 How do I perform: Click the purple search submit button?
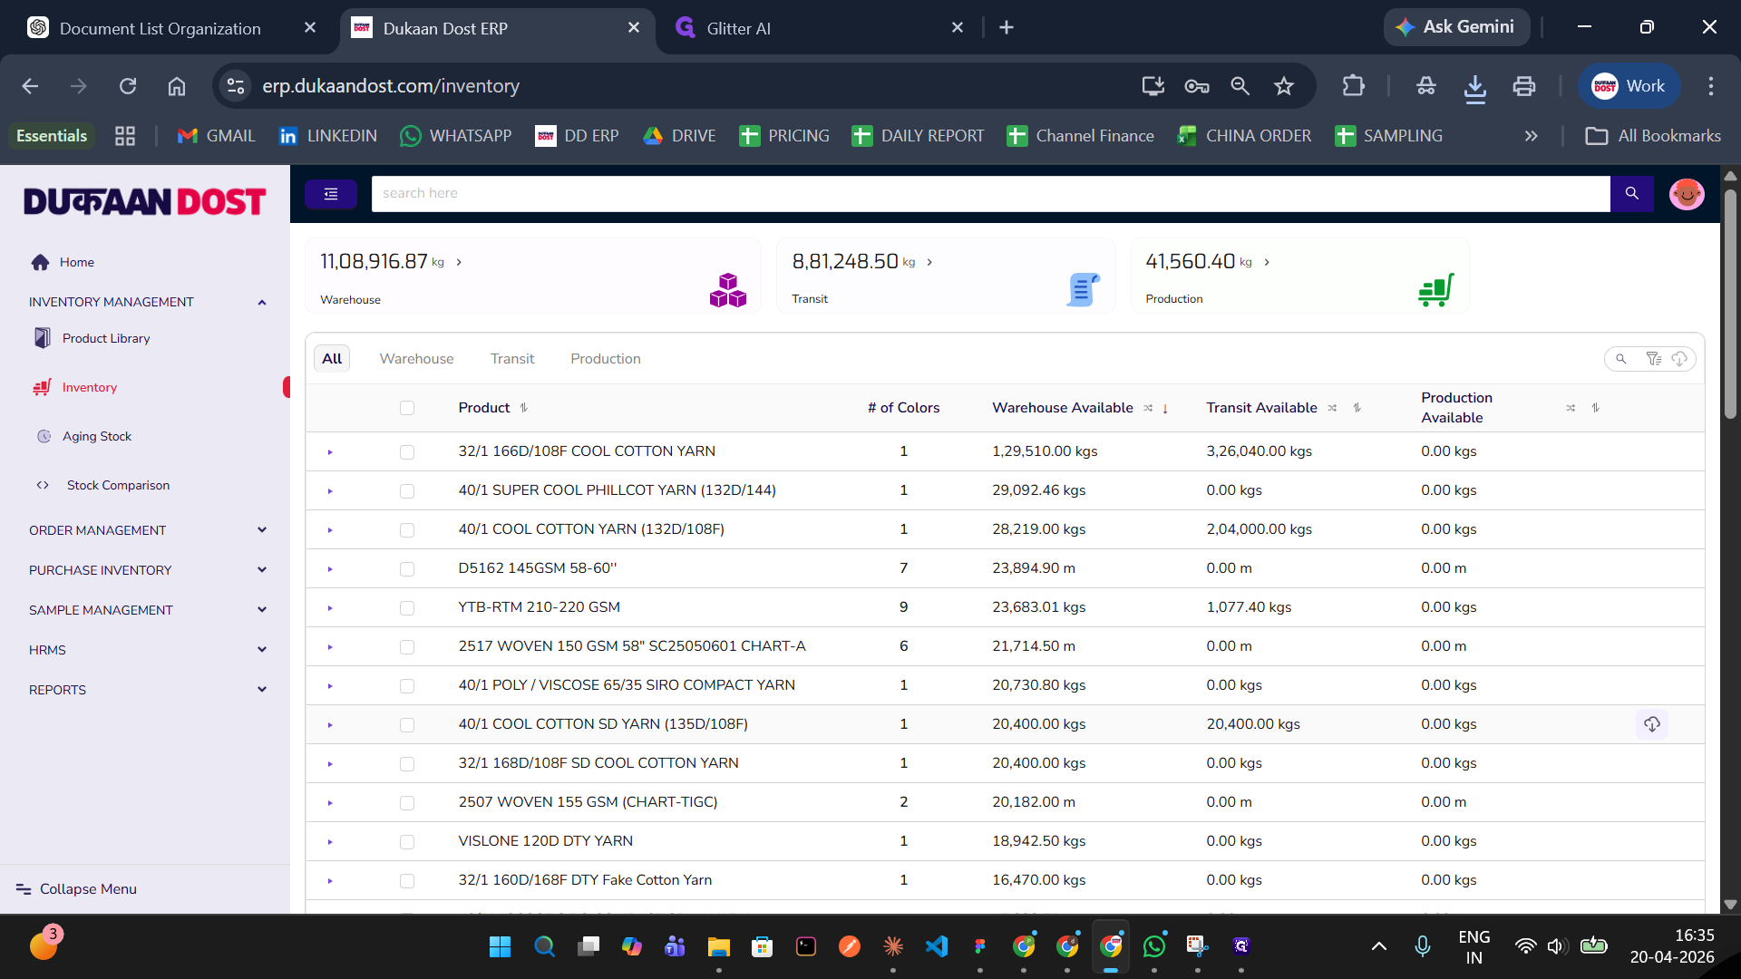click(x=1631, y=193)
